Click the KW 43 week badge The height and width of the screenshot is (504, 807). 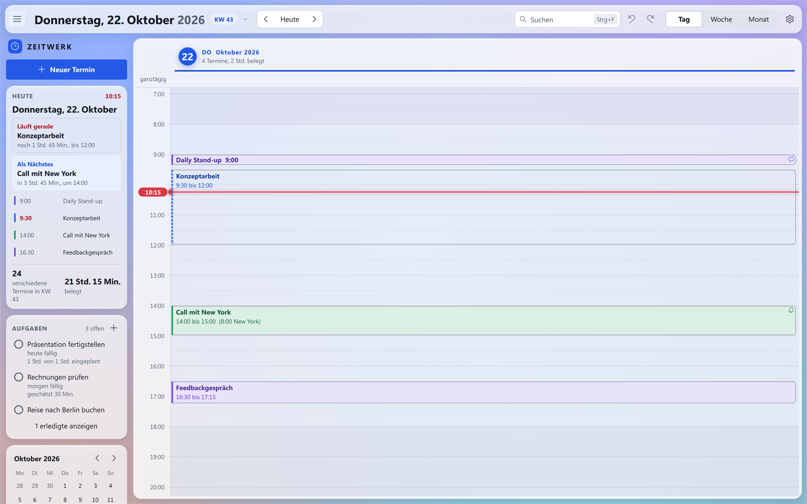(223, 20)
